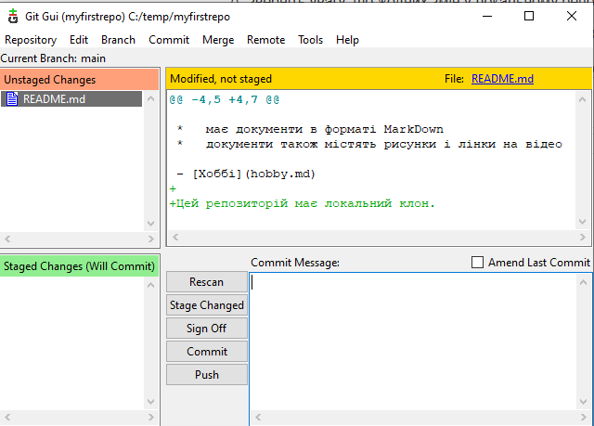
Task: Open the Branch menu
Action: tap(118, 40)
